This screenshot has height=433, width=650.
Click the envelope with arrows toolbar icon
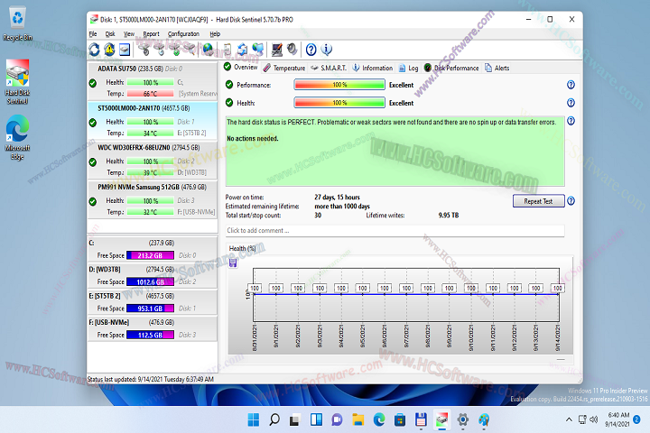243,50
